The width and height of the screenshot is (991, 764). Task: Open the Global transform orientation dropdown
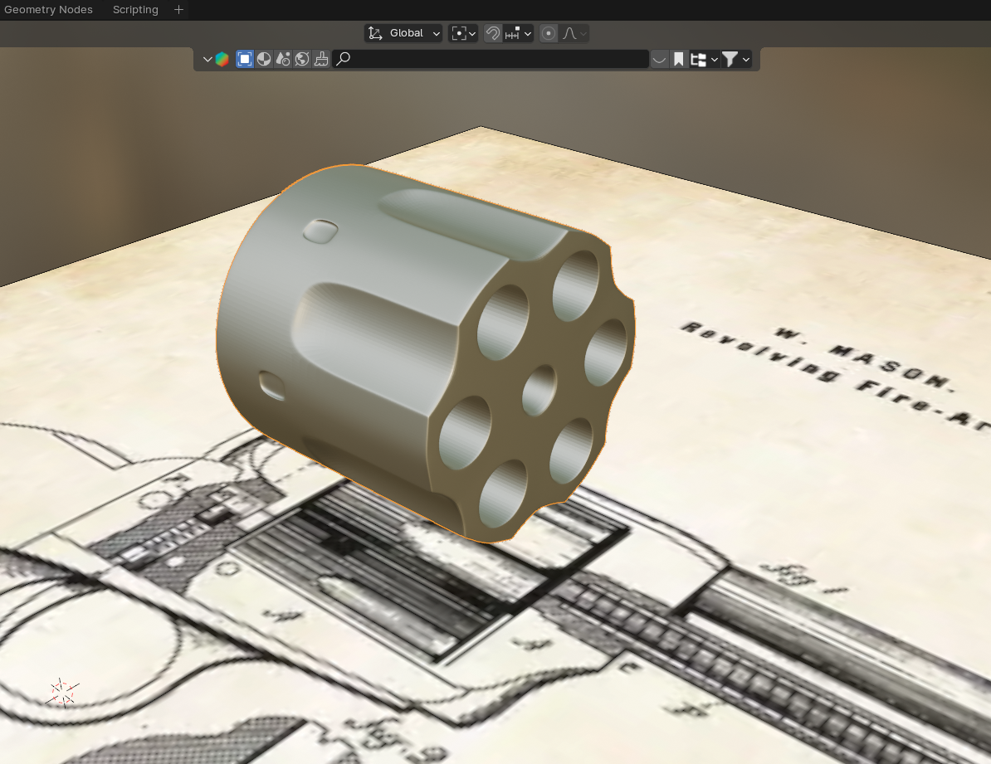[x=403, y=33]
